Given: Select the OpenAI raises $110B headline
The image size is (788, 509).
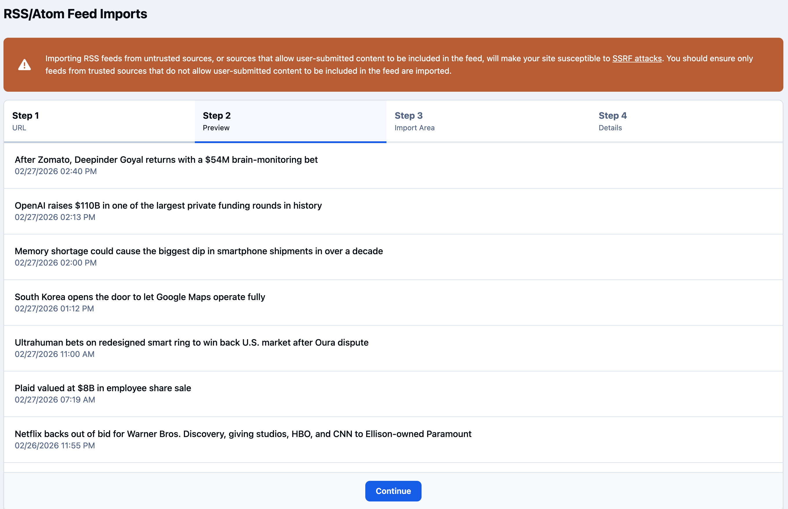Looking at the screenshot, I should 168,205.
